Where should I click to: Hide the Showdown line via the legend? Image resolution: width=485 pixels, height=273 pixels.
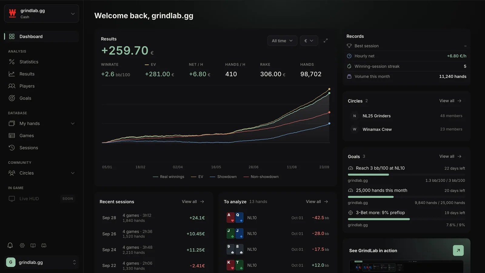coord(223,177)
